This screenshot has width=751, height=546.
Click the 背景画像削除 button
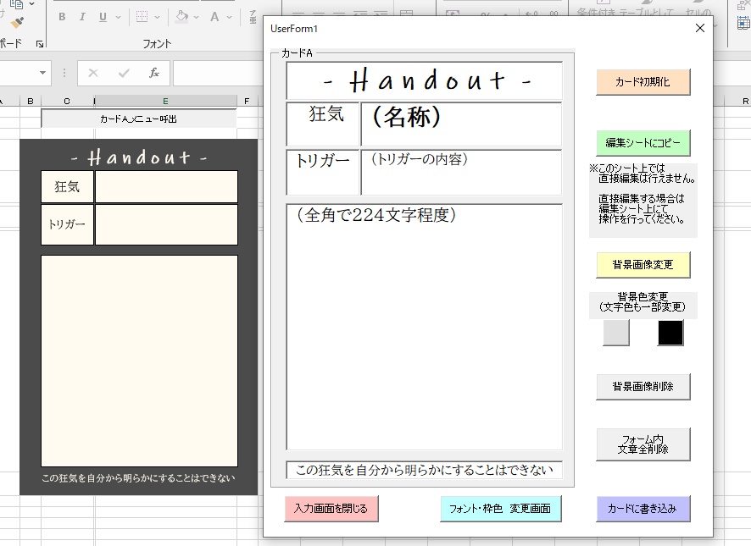point(643,387)
